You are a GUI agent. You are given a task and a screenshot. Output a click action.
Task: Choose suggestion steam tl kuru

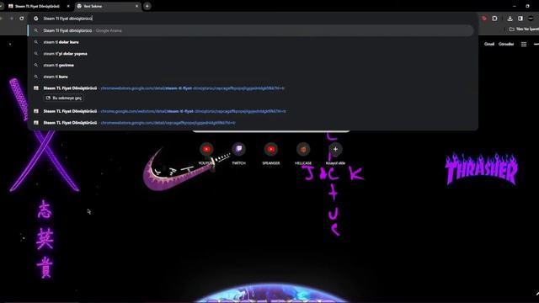coord(251,77)
